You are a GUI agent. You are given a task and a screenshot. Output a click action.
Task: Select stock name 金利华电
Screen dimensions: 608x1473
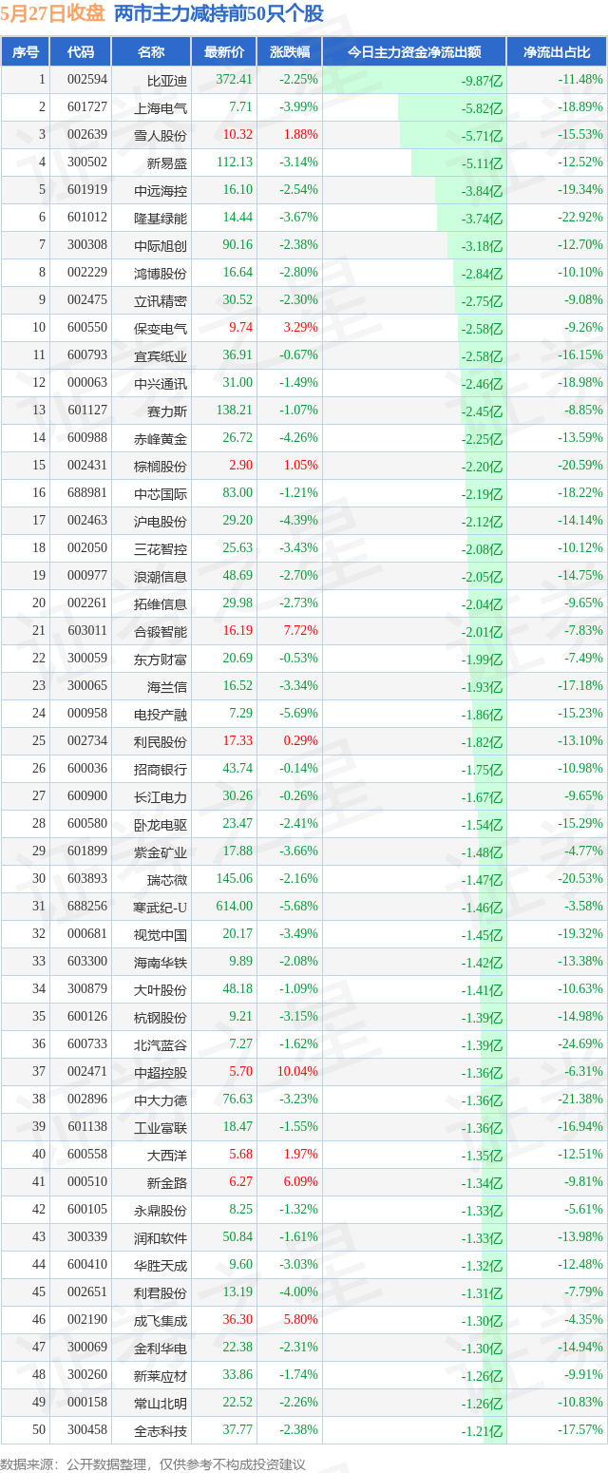161,1348
